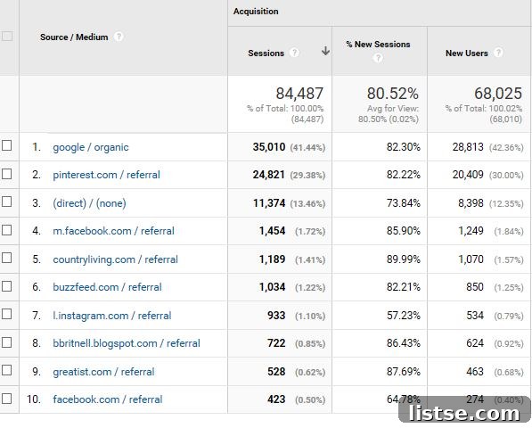Click sessions value 1,189
This screenshot has width=532, height=428.
click(x=272, y=259)
